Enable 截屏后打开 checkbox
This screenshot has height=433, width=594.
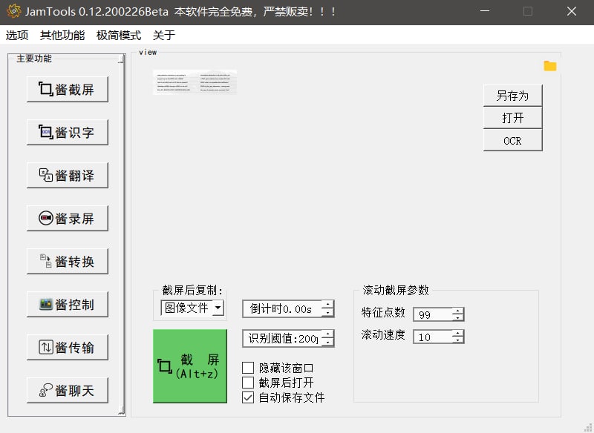tap(248, 383)
